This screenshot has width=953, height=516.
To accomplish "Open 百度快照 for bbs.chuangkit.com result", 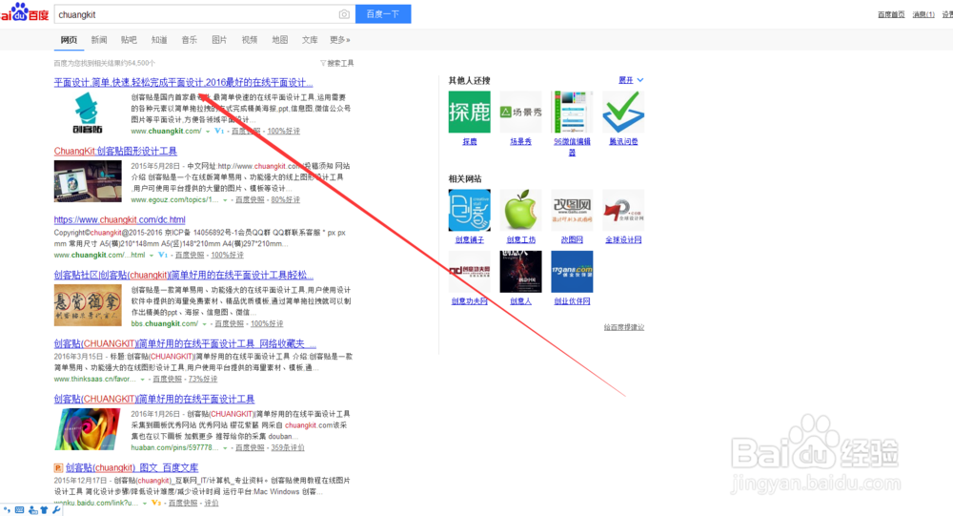I will tap(229, 323).
